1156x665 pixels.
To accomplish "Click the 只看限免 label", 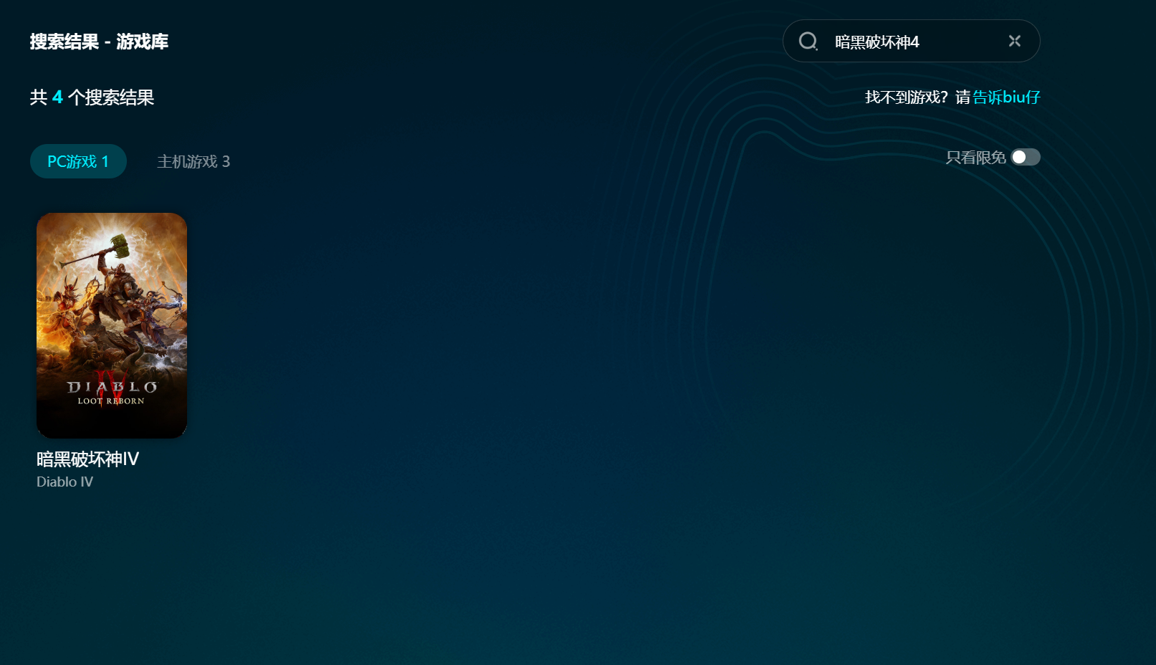I will pos(975,157).
